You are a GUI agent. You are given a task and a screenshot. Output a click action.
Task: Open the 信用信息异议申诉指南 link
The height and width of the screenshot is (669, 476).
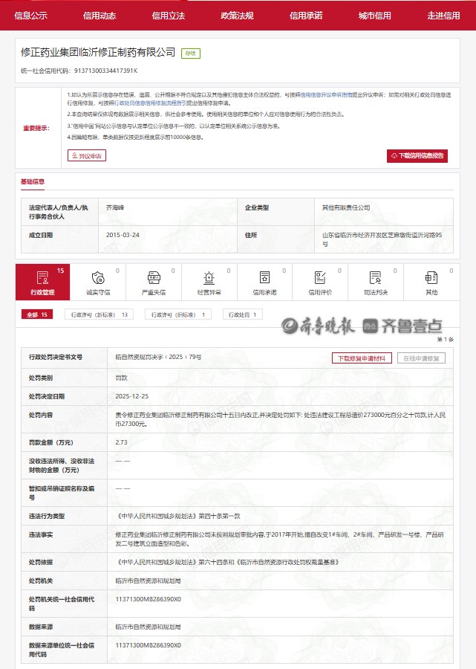(327, 94)
